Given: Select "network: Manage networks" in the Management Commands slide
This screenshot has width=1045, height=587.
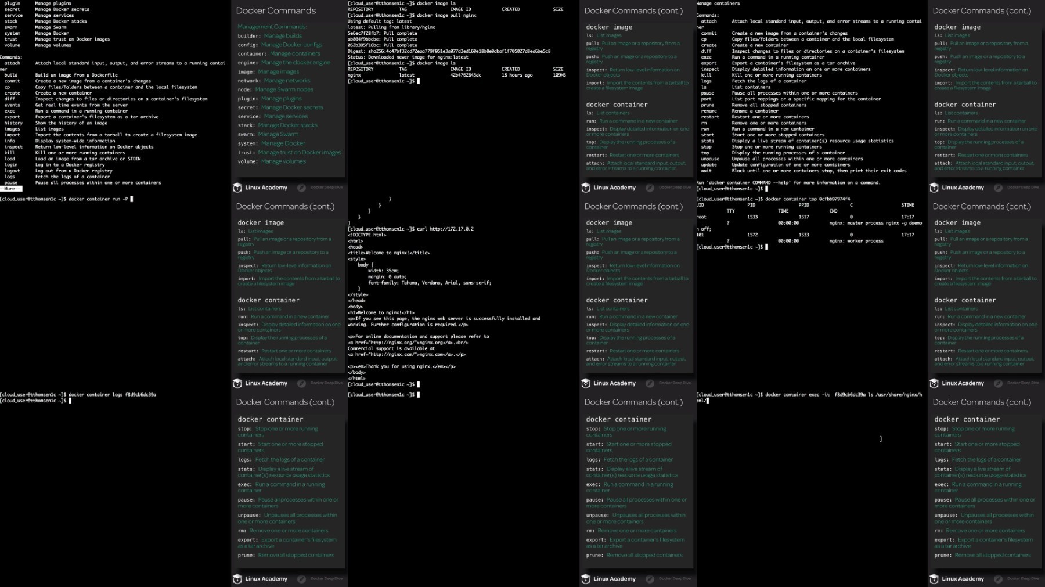Looking at the screenshot, I should (274, 81).
